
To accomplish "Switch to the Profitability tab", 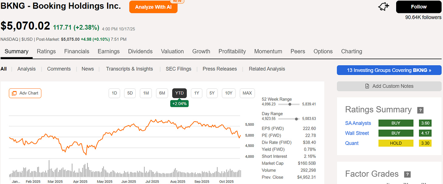I will pos(232,51).
